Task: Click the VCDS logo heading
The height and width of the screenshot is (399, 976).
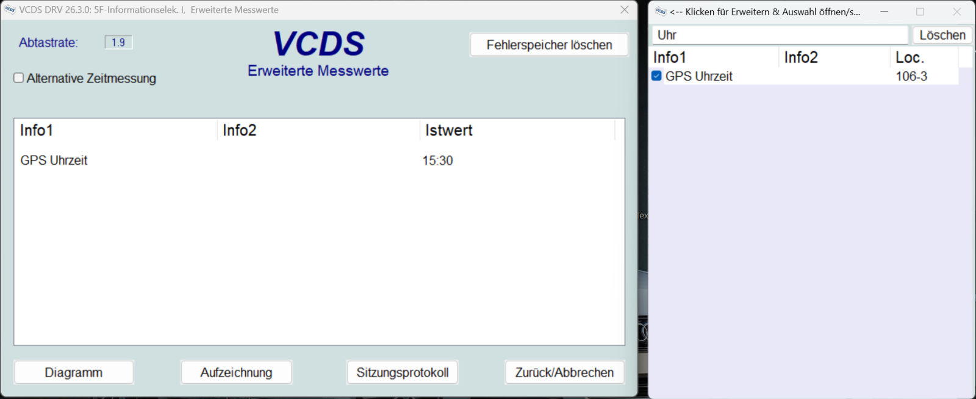Action: [x=318, y=44]
